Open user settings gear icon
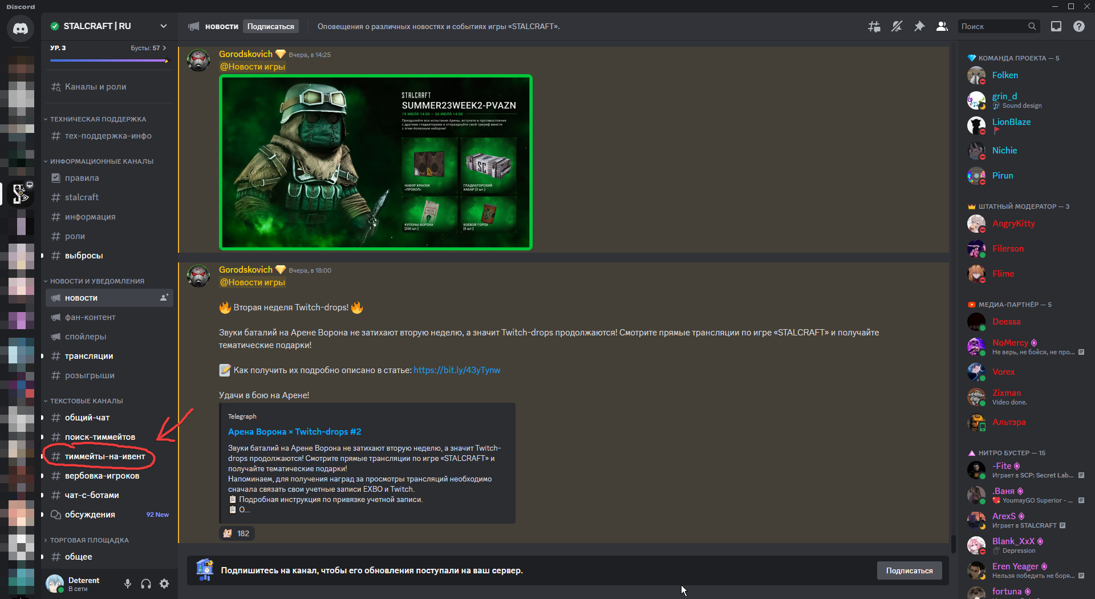This screenshot has height=599, width=1095. [x=164, y=584]
